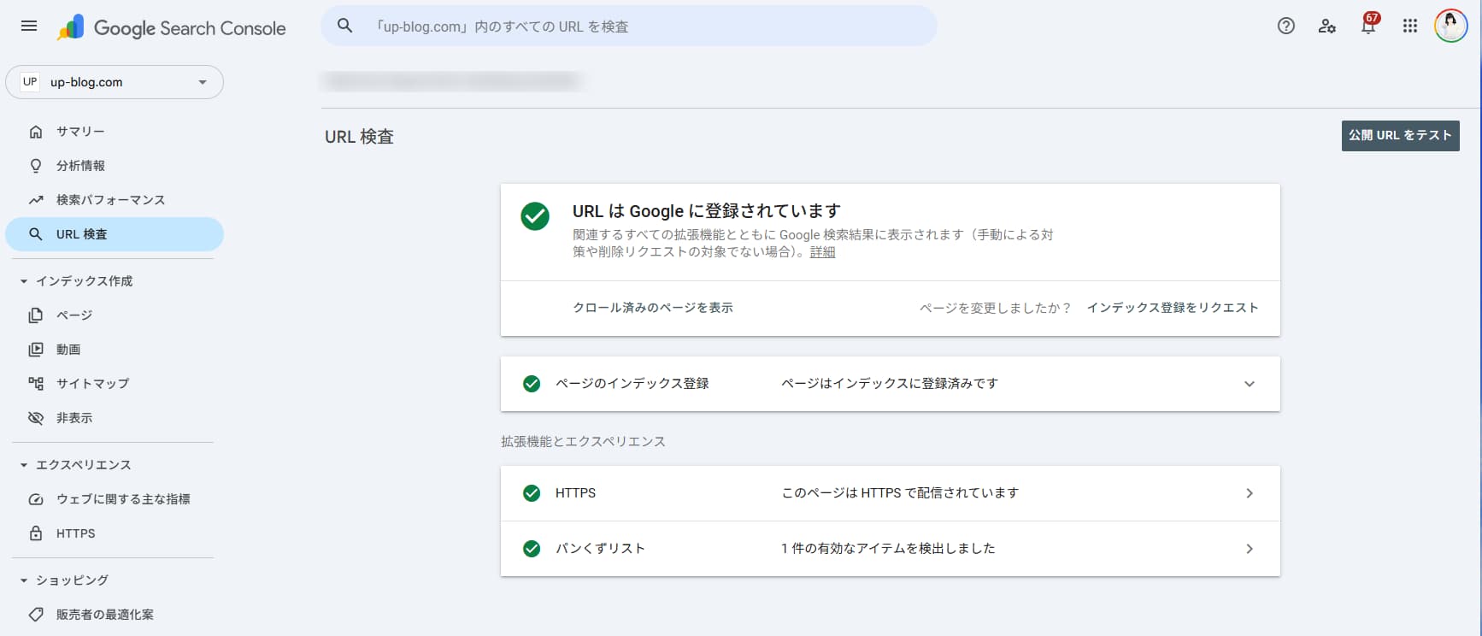Image resolution: width=1482 pixels, height=636 pixels.
Task: Click the 検索パフォーマンス trend icon
Action: (x=36, y=200)
